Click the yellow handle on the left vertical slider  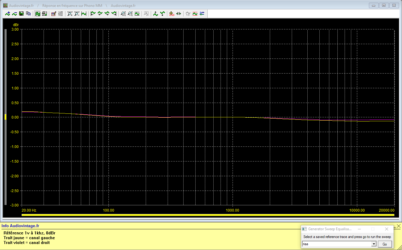(x=5, y=117)
